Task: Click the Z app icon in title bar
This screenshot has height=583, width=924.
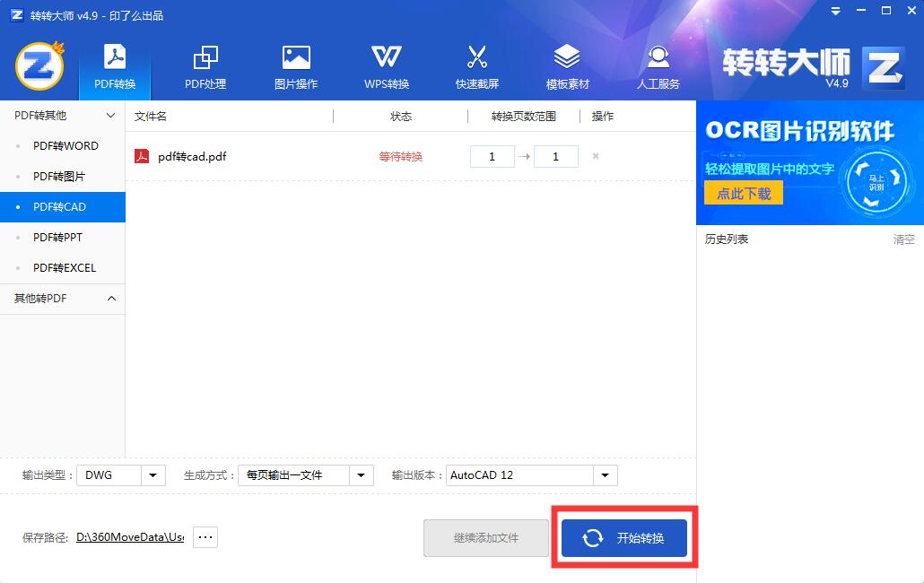Action: coord(16,14)
